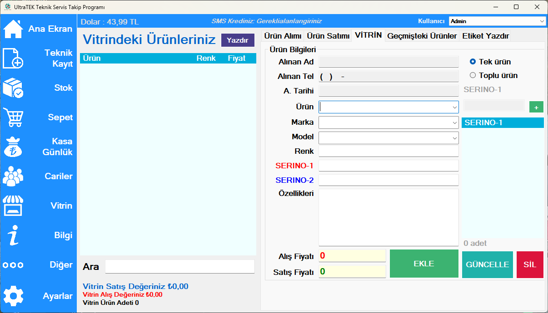Select the Toplu ürün radio button
This screenshot has width=548, height=313.
tap(473, 75)
